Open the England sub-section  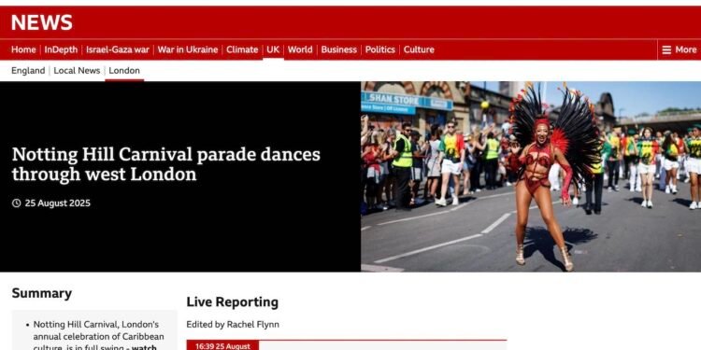28,71
